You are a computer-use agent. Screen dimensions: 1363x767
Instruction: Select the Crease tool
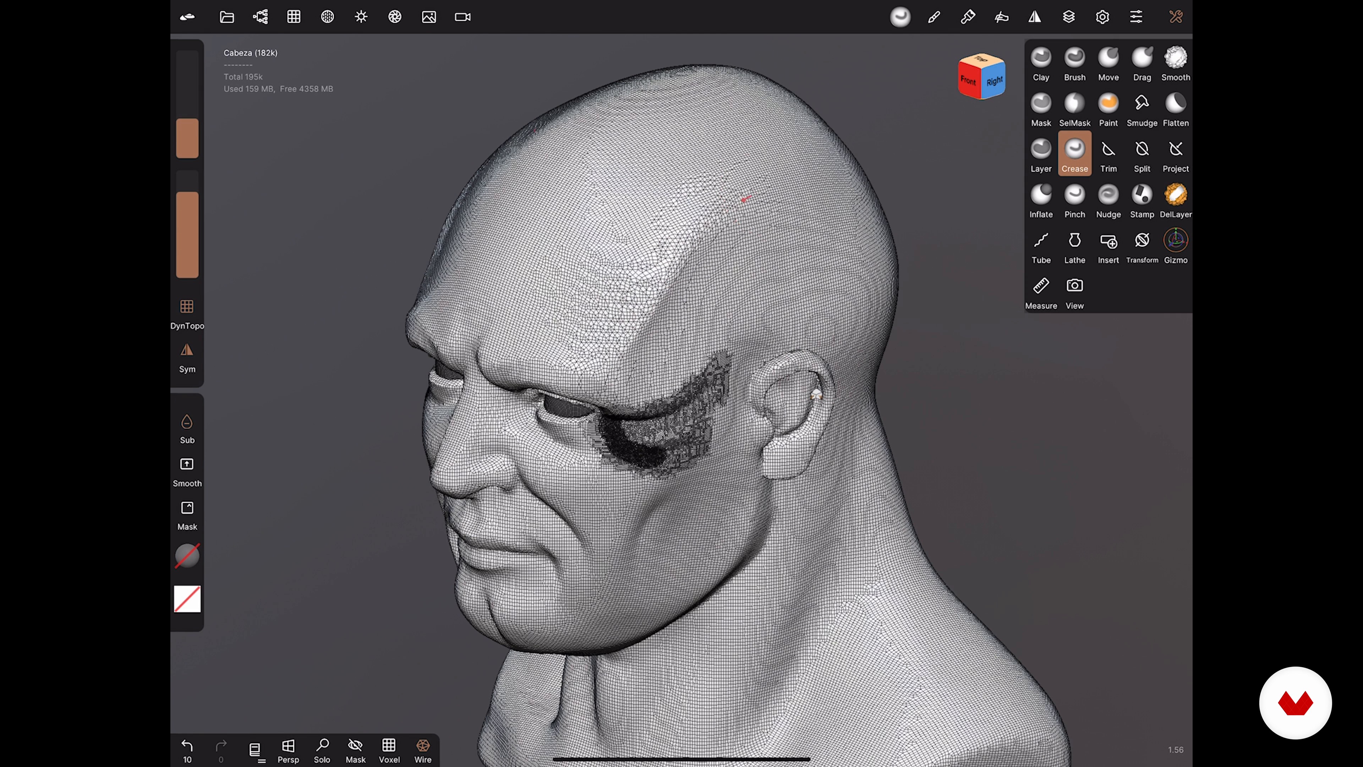pyautogui.click(x=1075, y=153)
